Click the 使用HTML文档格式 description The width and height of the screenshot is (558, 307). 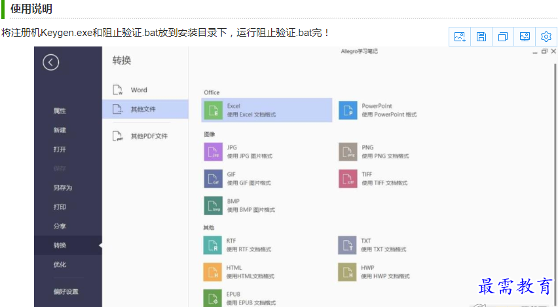[x=250, y=276]
